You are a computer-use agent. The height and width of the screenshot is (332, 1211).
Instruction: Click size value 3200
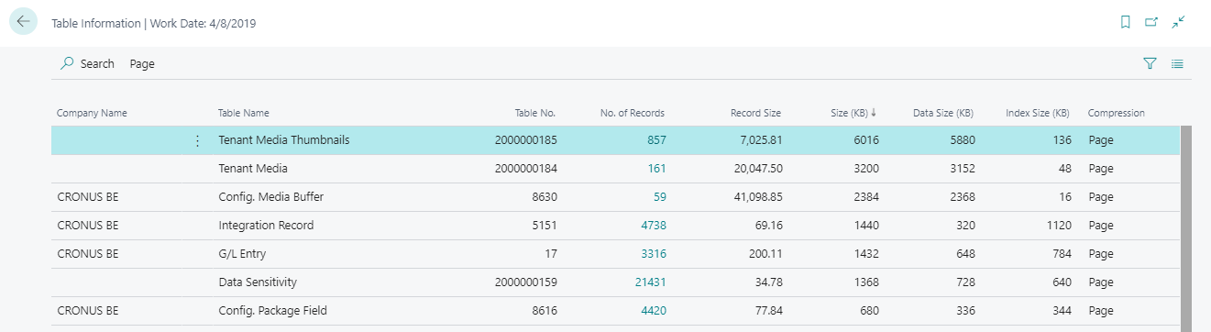867,169
